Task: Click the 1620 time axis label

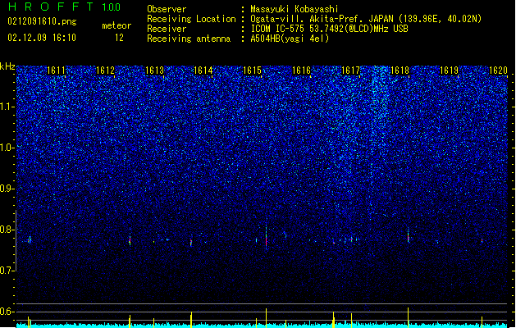Action: point(498,71)
